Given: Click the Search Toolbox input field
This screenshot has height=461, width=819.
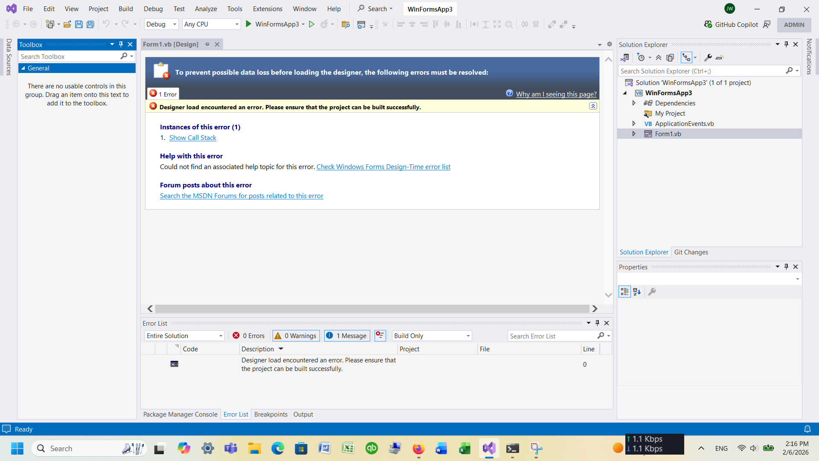Looking at the screenshot, I should pos(68,56).
